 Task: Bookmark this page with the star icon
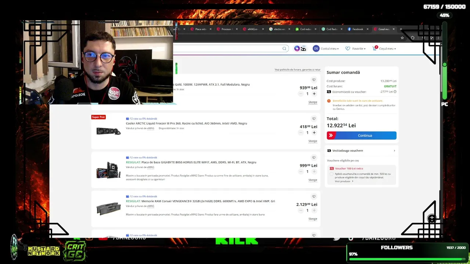point(402,38)
